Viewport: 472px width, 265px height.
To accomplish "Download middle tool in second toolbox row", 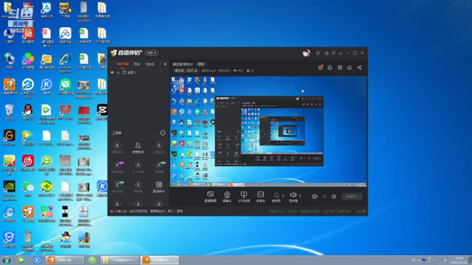I will pyautogui.click(x=138, y=167).
